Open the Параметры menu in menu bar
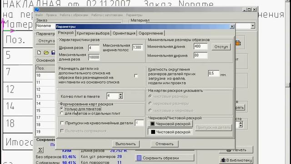The image size is (291, 164). (x=134, y=15)
